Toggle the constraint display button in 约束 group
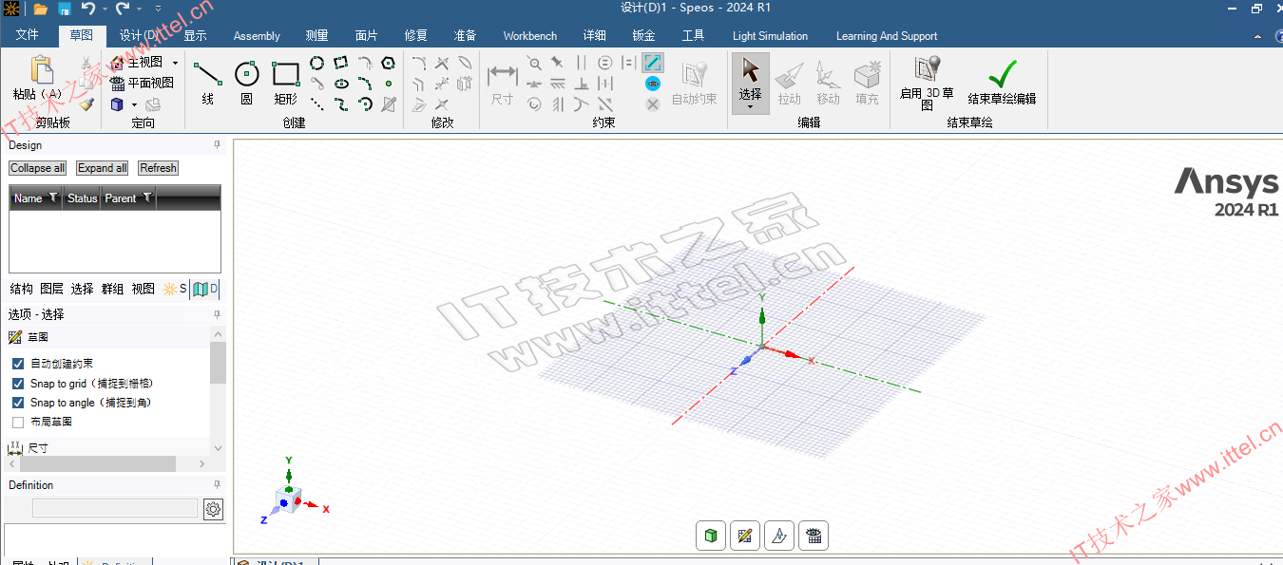The height and width of the screenshot is (565, 1283). click(x=653, y=63)
